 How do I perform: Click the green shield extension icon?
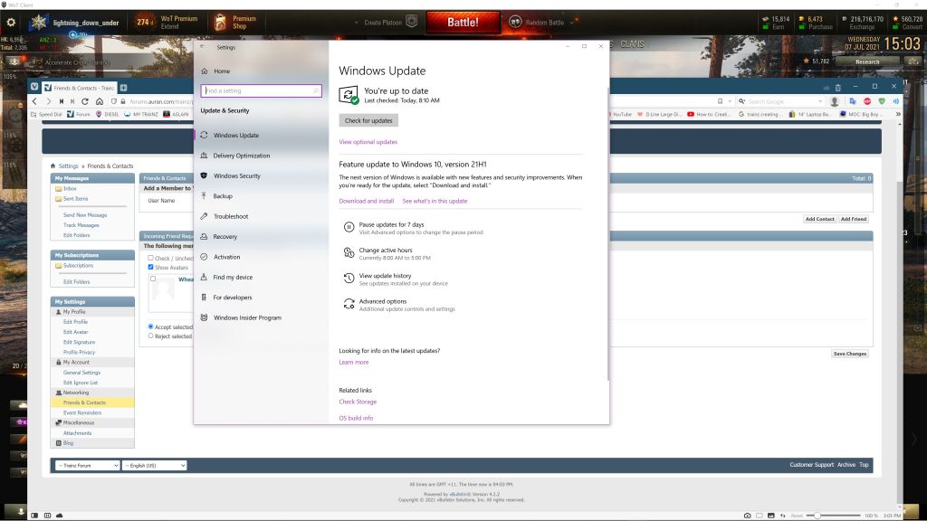coord(882,101)
